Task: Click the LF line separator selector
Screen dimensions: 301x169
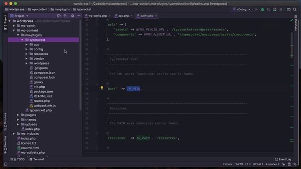Action: (248, 164)
